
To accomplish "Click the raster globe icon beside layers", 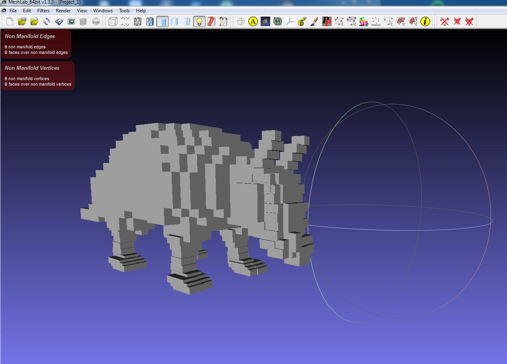I will 96,21.
